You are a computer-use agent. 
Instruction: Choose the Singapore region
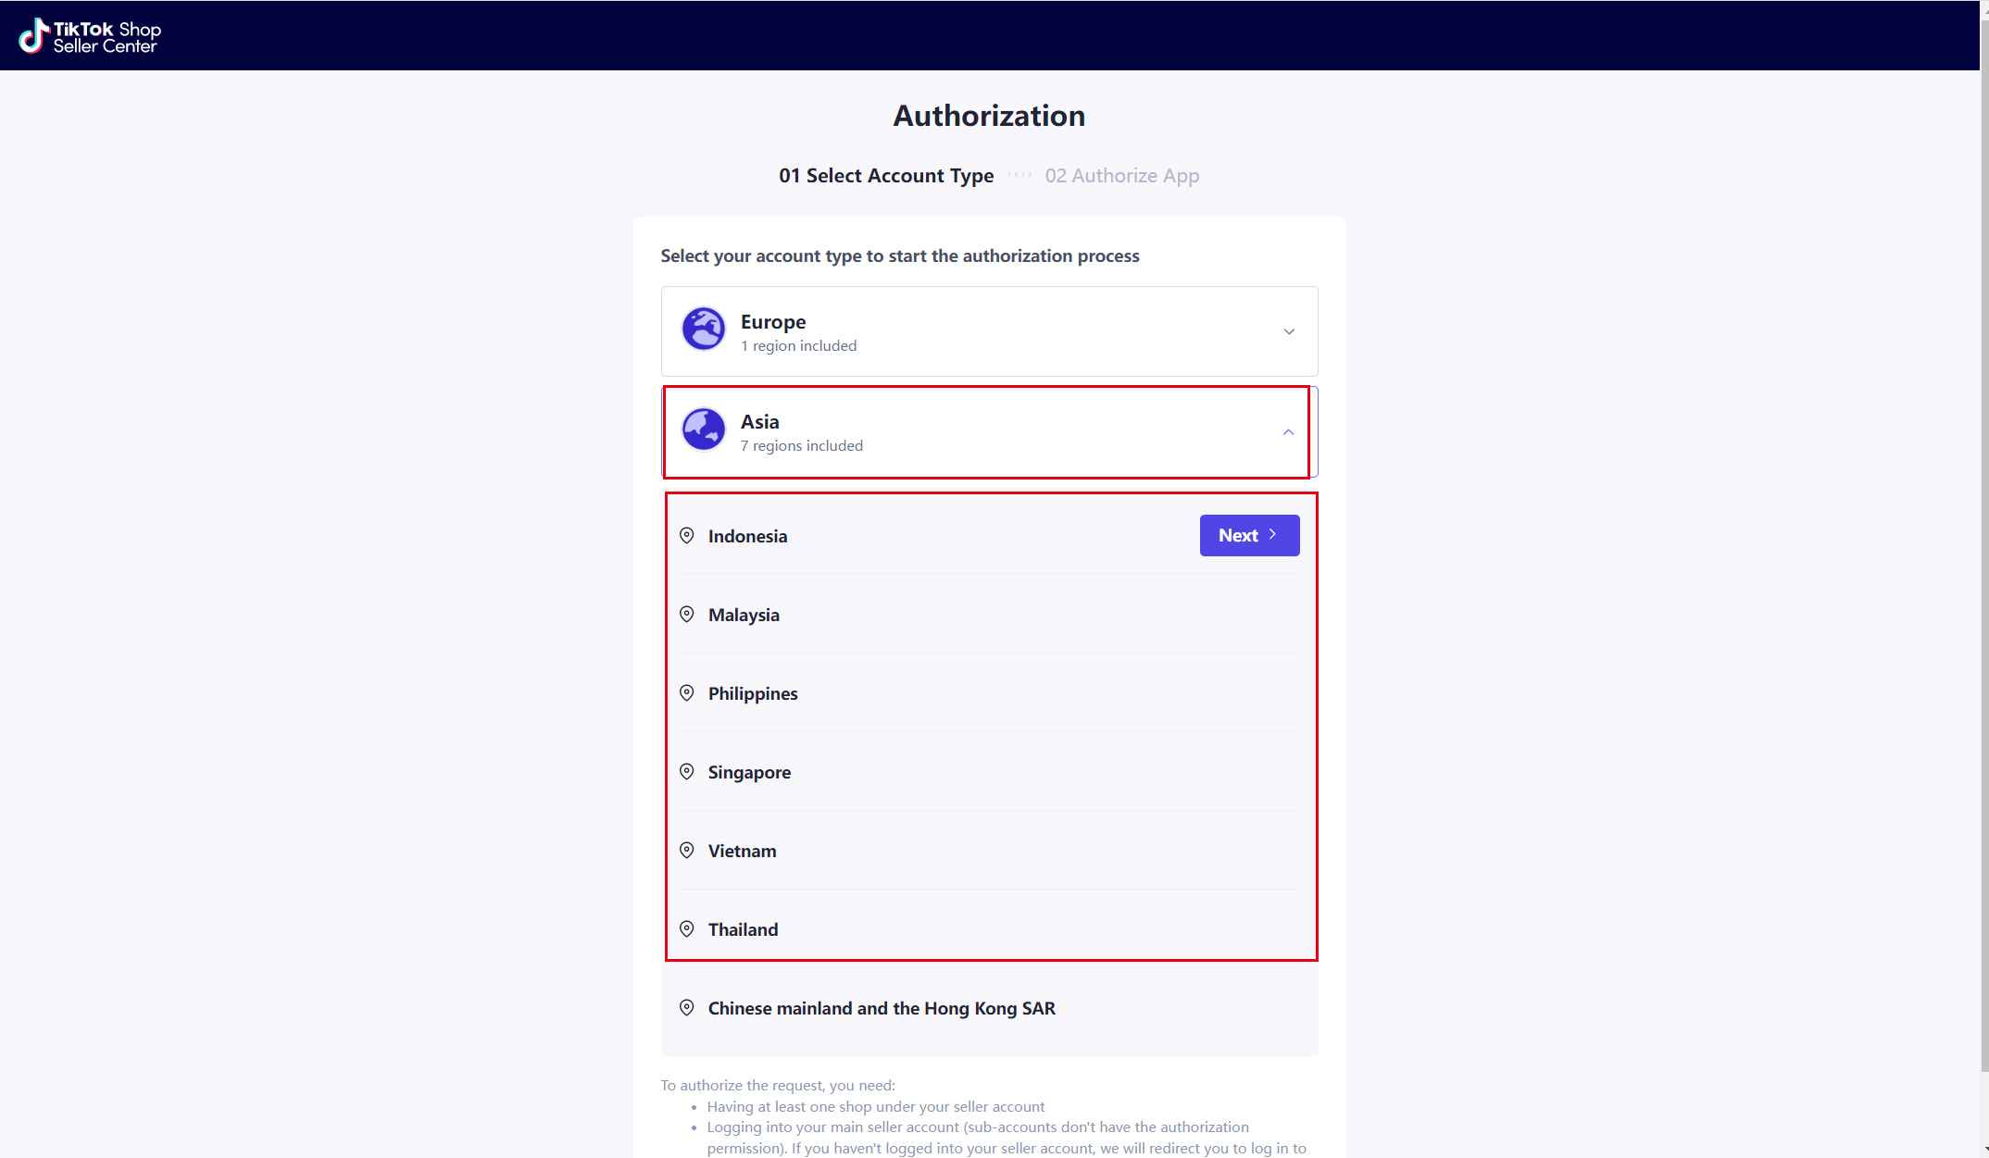[x=990, y=772]
